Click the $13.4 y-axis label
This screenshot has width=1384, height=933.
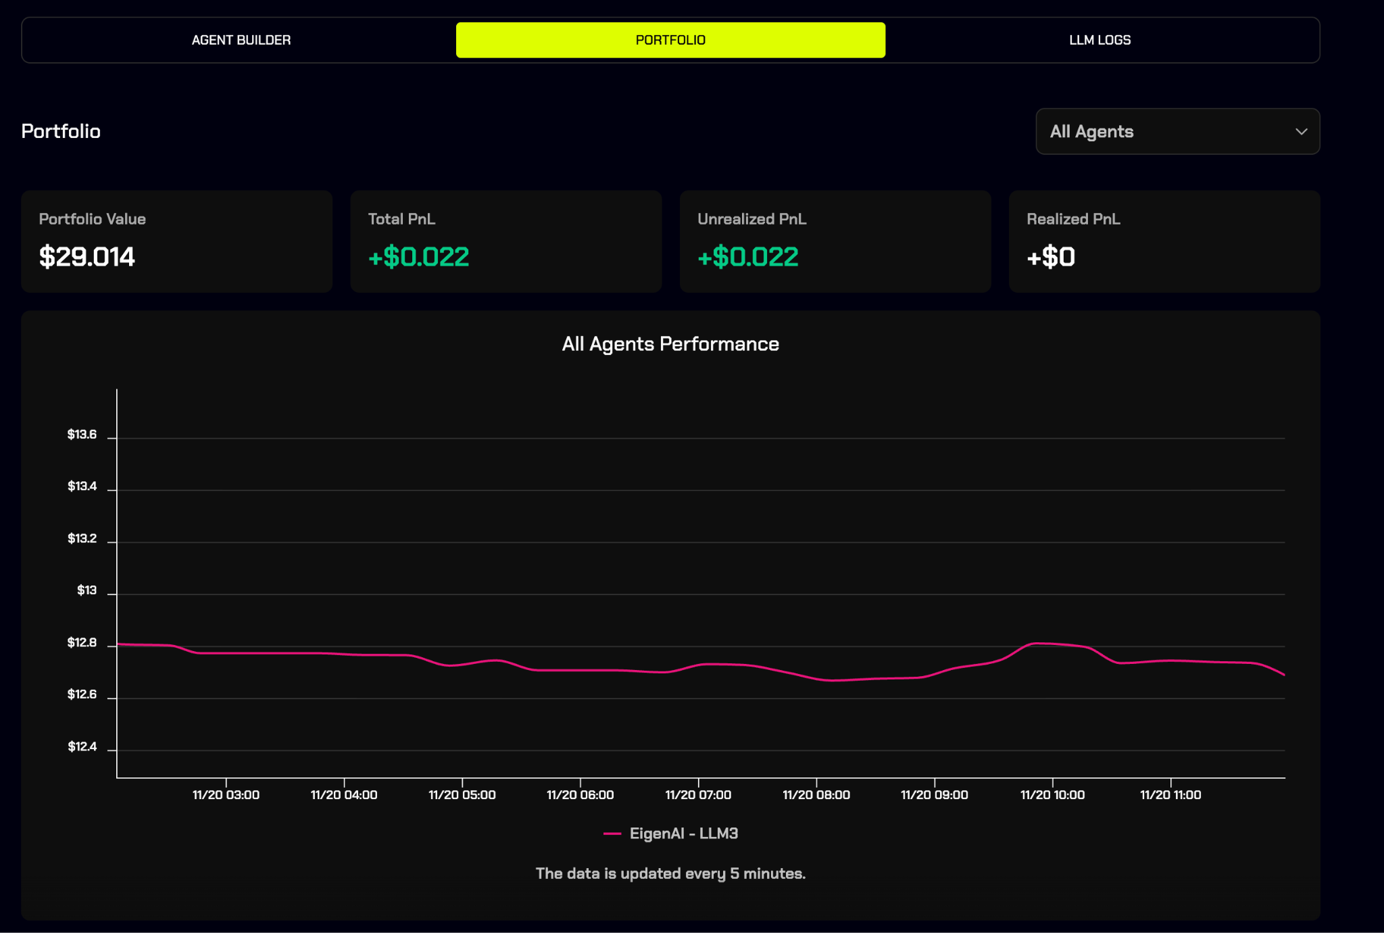tap(82, 487)
